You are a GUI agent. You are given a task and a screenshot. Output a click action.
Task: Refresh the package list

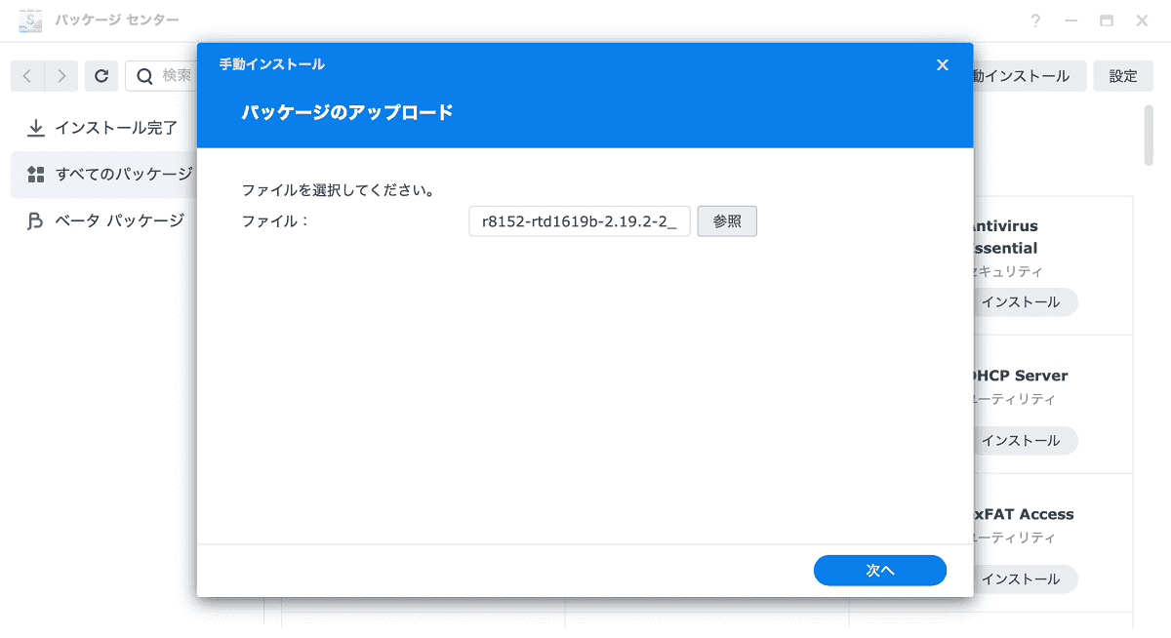(x=101, y=75)
